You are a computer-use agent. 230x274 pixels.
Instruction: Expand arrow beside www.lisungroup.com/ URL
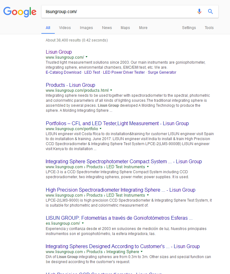[87, 57]
